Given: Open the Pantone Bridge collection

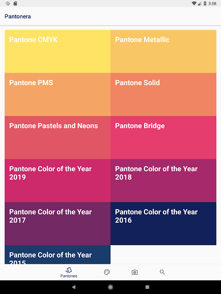Looking at the screenshot, I should [x=163, y=137].
